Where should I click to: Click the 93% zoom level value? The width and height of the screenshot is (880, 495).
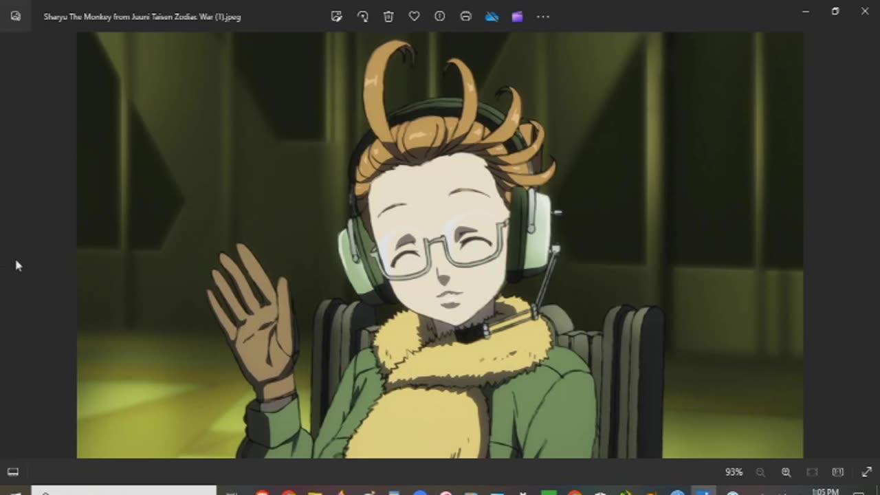[x=734, y=472]
